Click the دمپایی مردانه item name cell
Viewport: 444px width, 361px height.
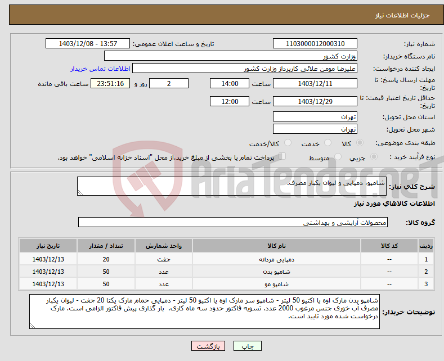(x=276, y=259)
